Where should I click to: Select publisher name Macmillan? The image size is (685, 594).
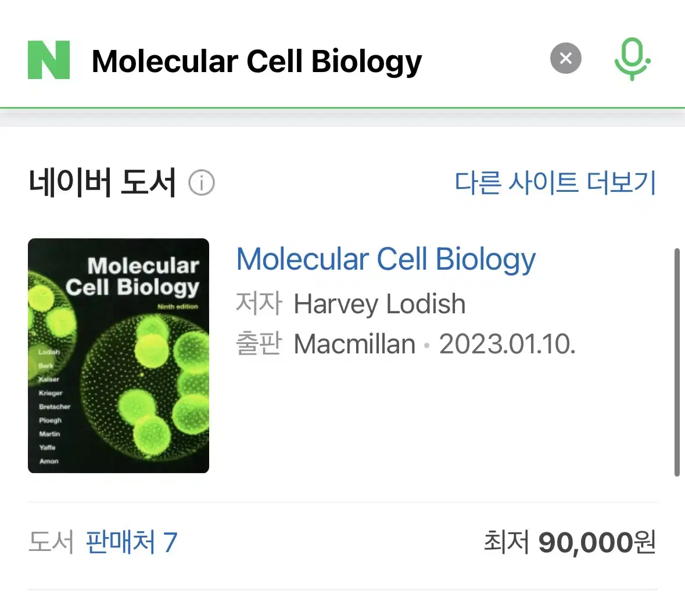[x=354, y=344]
